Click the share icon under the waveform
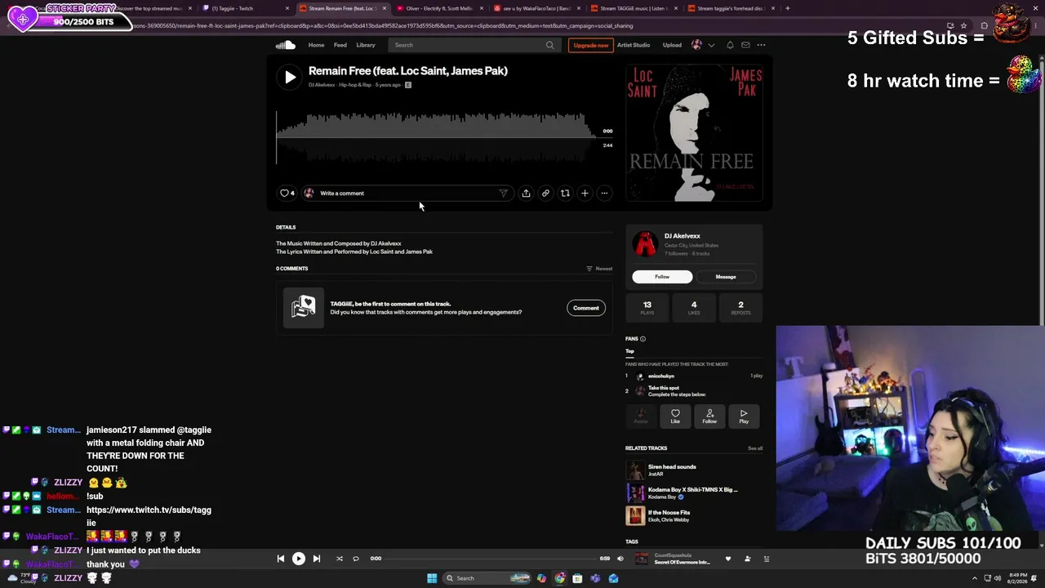 (526, 194)
